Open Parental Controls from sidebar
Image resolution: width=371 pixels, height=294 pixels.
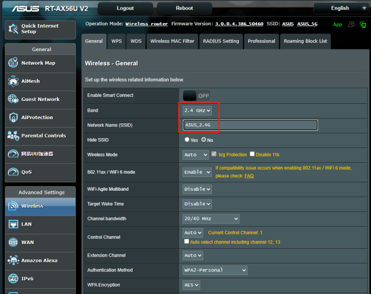[x=41, y=136]
